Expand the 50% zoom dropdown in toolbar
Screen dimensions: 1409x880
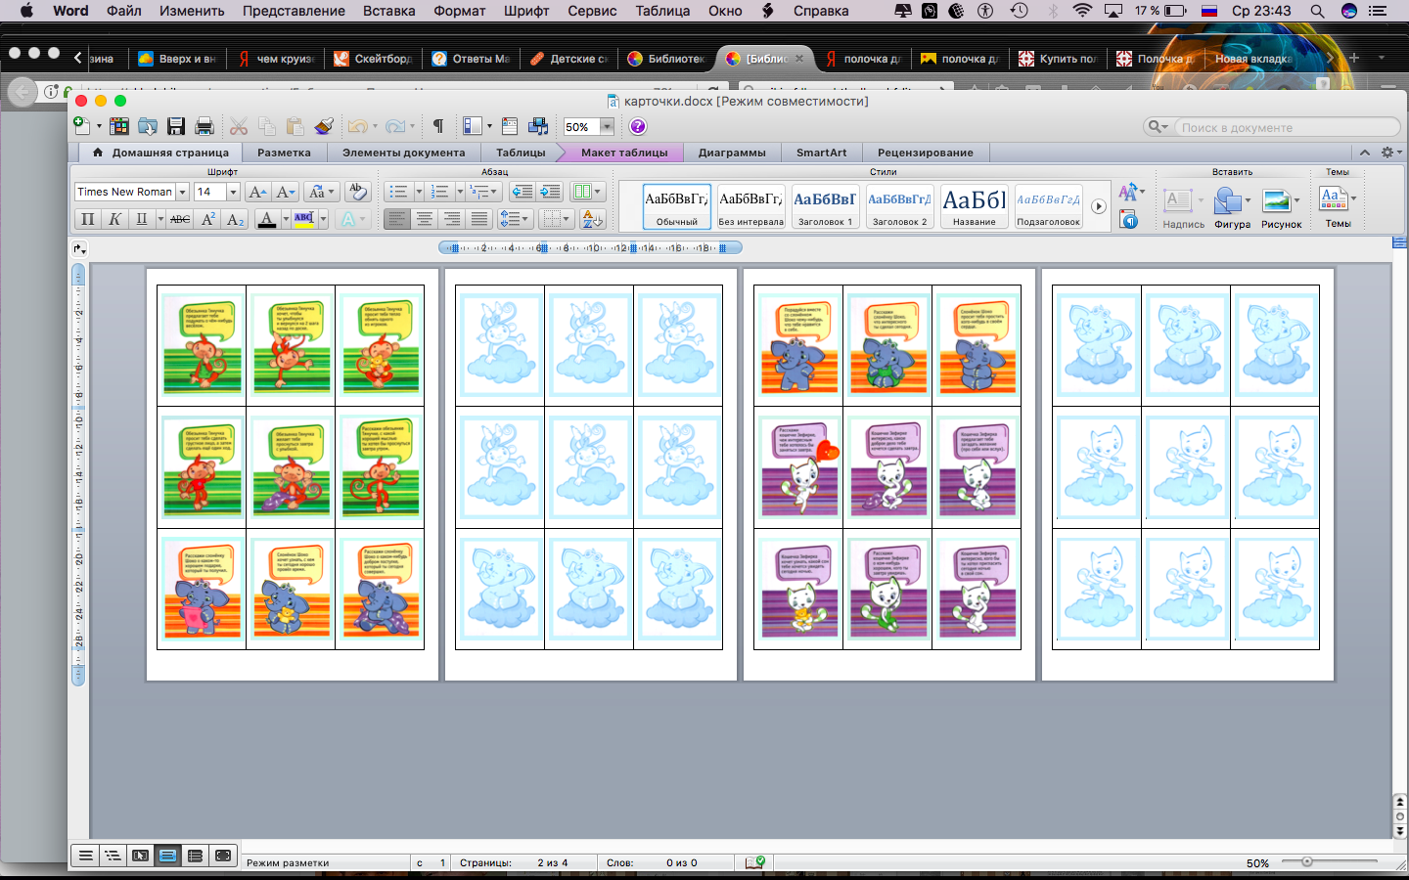coord(607,126)
